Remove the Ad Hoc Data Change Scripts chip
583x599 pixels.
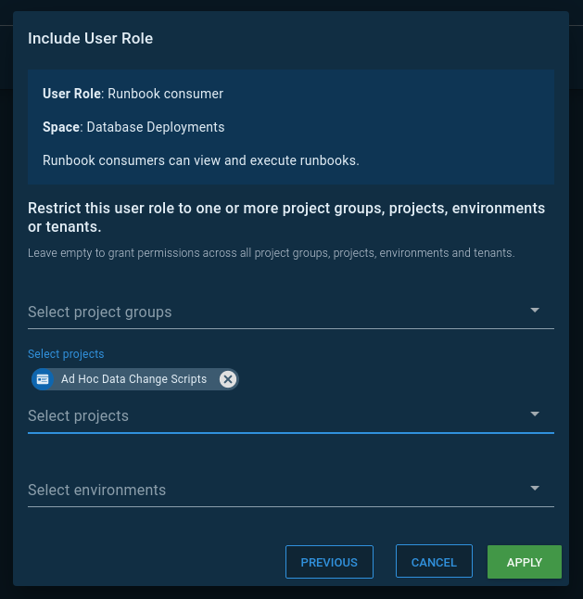click(x=228, y=379)
